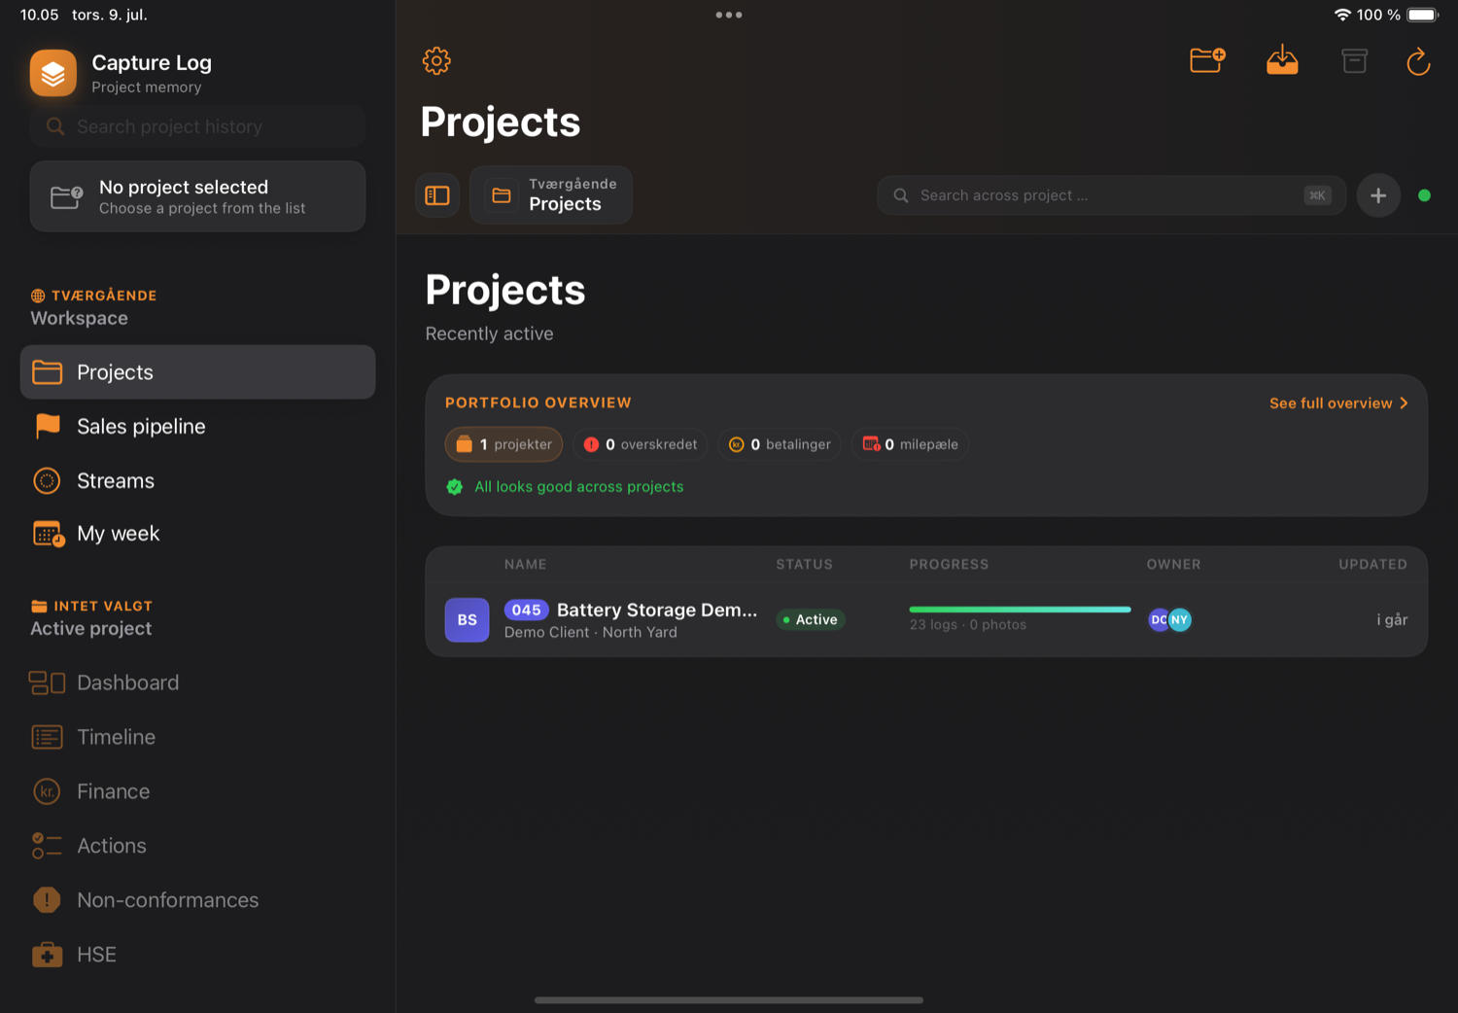This screenshot has width=1458, height=1013.
Task: Open Actions in sidebar
Action: click(197, 846)
